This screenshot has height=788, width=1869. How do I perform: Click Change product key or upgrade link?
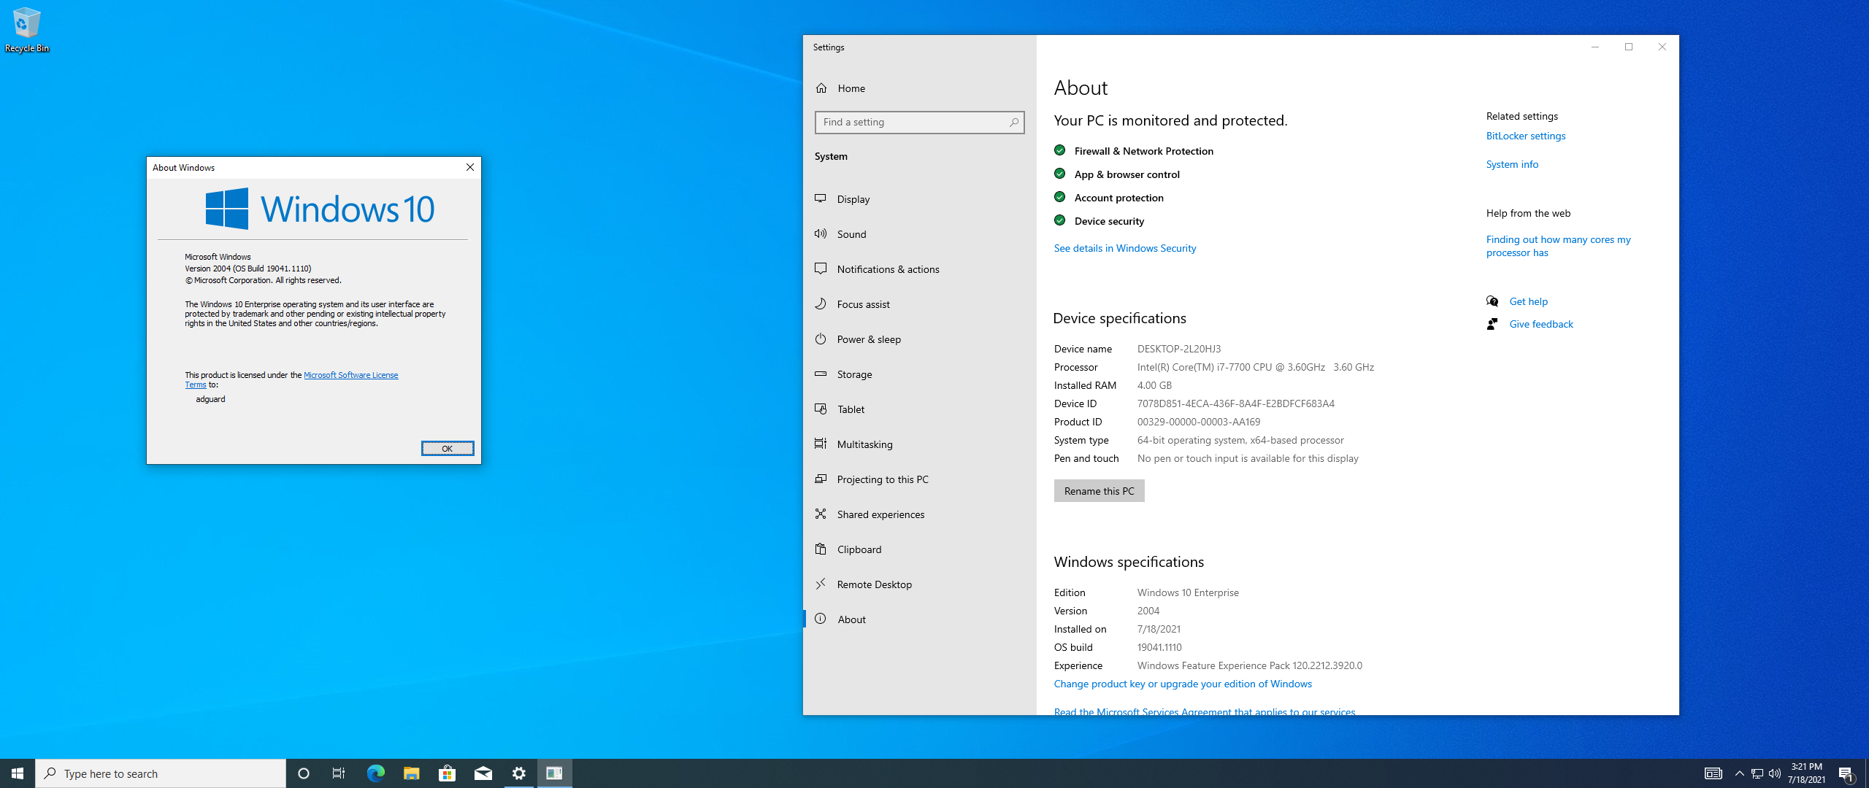1183,684
